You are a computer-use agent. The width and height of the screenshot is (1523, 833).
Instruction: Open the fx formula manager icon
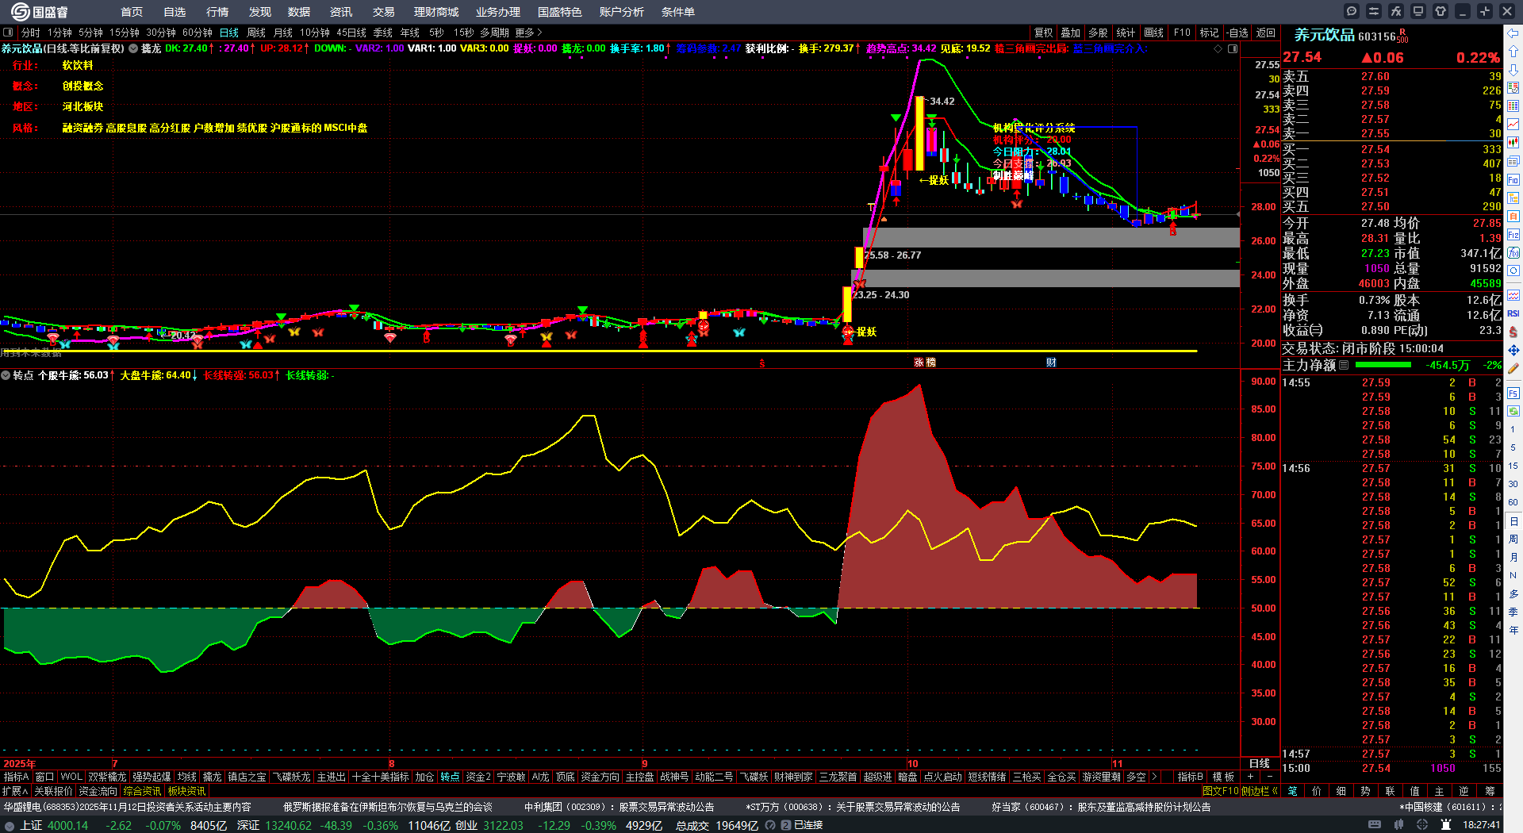1396,11
